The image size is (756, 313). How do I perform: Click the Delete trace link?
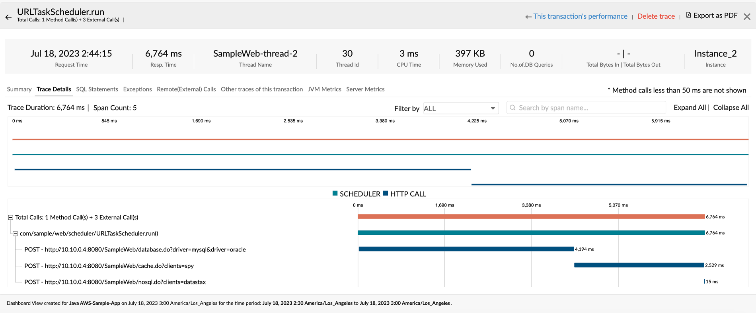[656, 16]
